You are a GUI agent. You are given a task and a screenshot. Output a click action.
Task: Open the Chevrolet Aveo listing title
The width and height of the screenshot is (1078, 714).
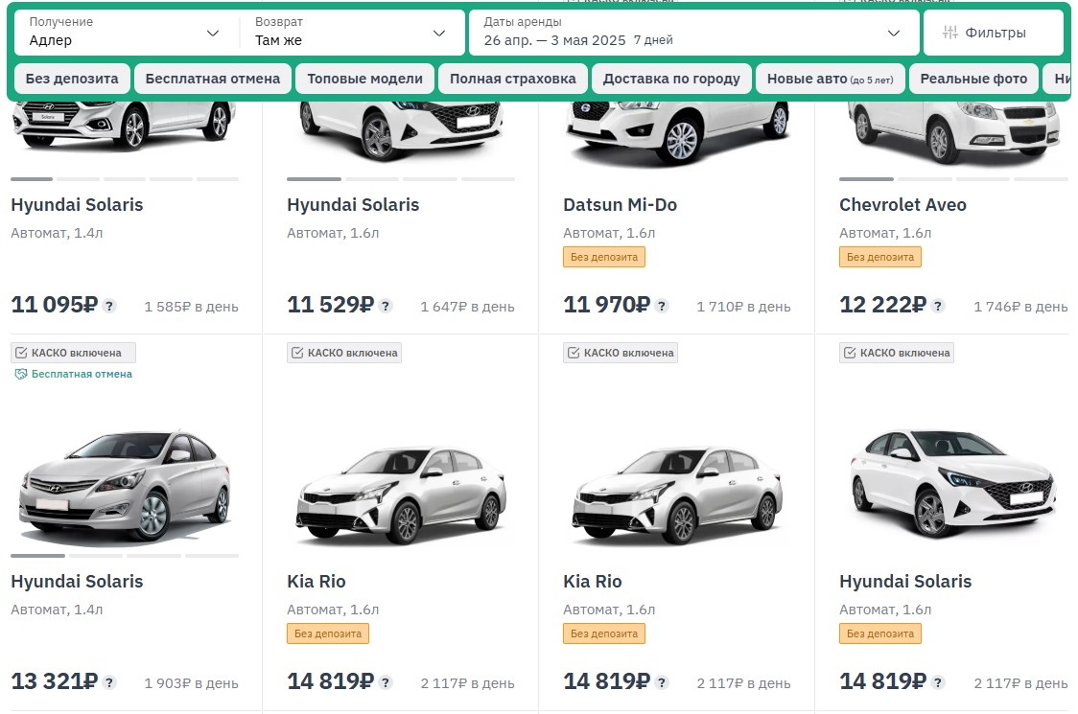902,205
